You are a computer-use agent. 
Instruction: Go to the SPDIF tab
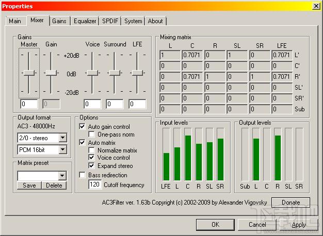click(x=110, y=21)
